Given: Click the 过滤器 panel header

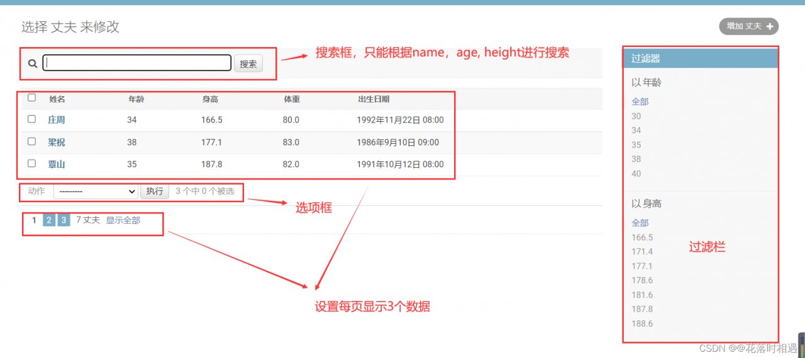Looking at the screenshot, I should pos(701,58).
